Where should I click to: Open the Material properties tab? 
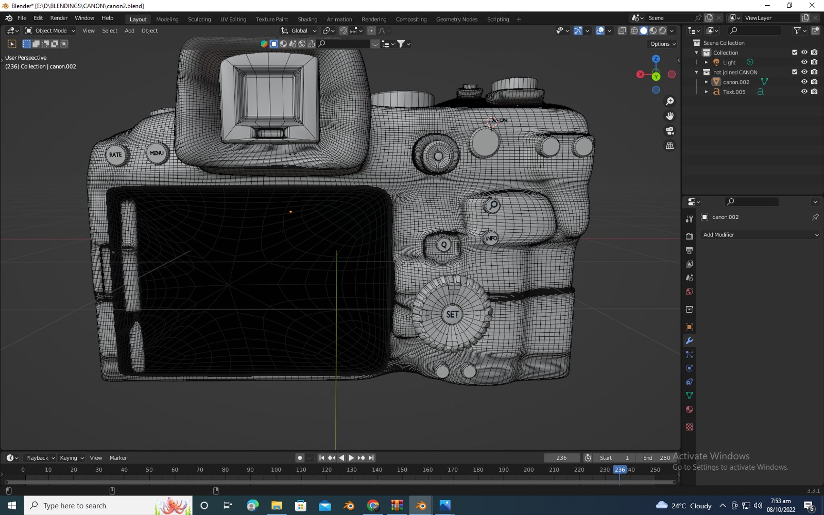(x=689, y=409)
